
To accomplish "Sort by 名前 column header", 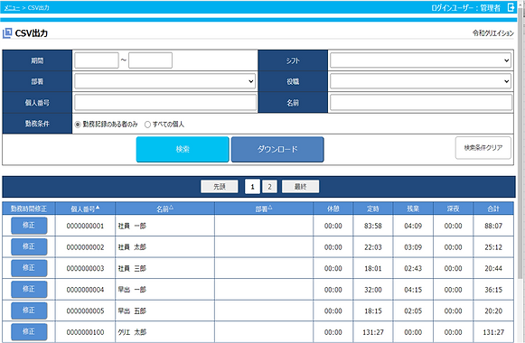I will pyautogui.click(x=164, y=209).
